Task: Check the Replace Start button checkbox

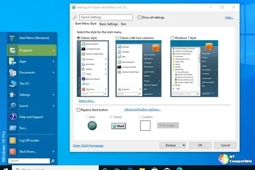Action: pyautogui.click(x=78, y=110)
